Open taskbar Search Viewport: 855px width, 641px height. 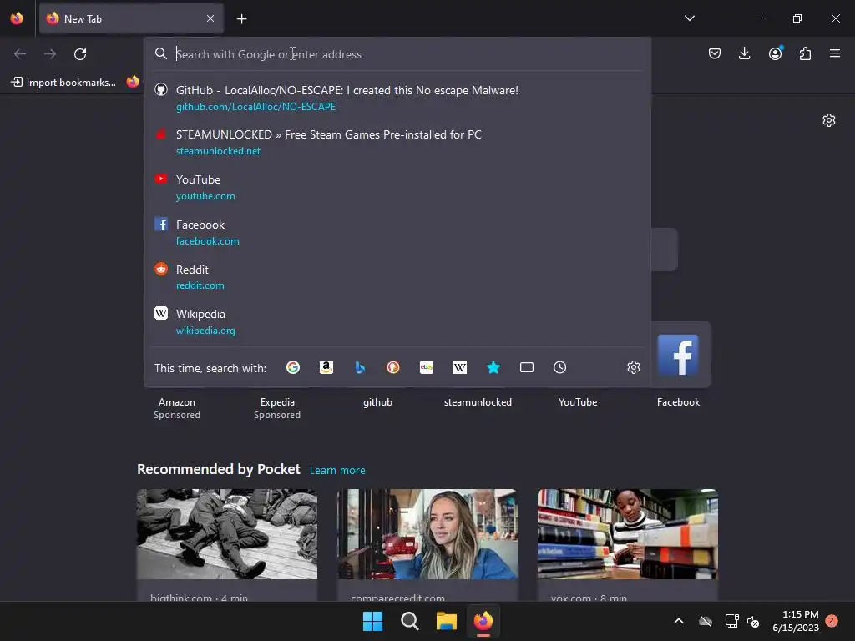(x=409, y=621)
